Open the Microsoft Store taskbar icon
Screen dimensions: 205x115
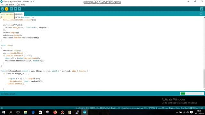click(x=40, y=112)
